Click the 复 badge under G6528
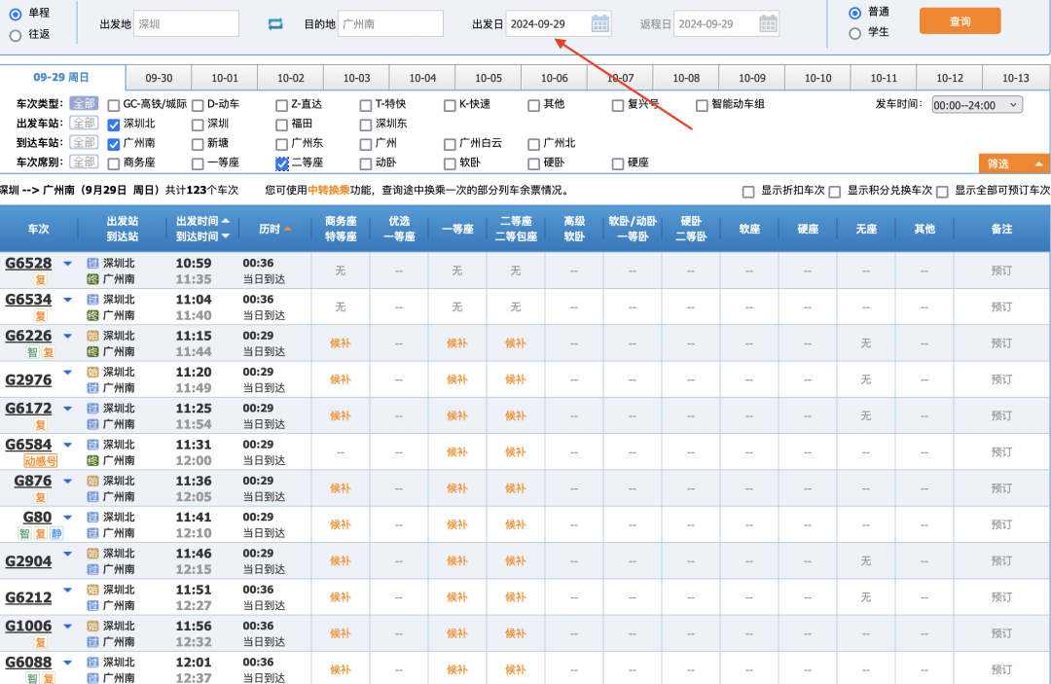1051x684 pixels. click(41, 279)
